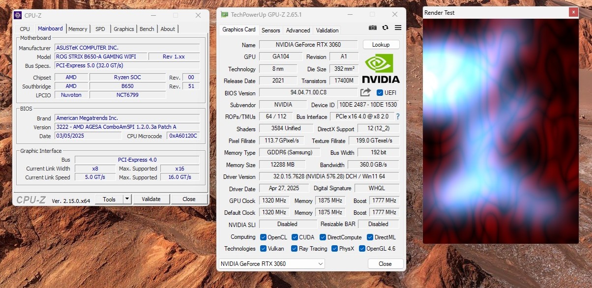The width and height of the screenshot is (592, 288).
Task: Open the Validation tab in GPU-Z
Action: (x=327, y=30)
